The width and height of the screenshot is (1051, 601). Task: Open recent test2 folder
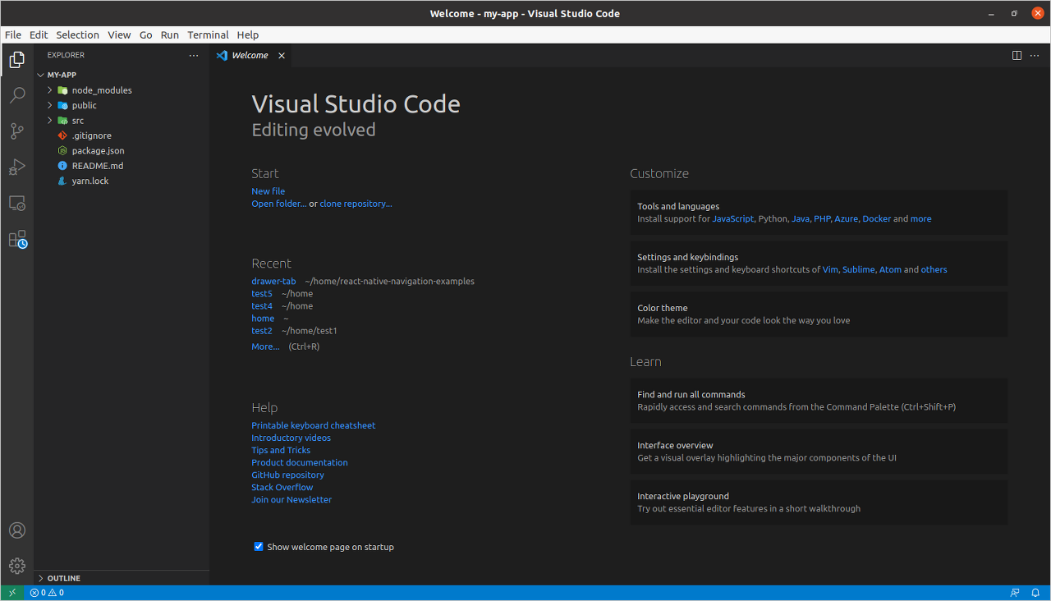pos(262,331)
